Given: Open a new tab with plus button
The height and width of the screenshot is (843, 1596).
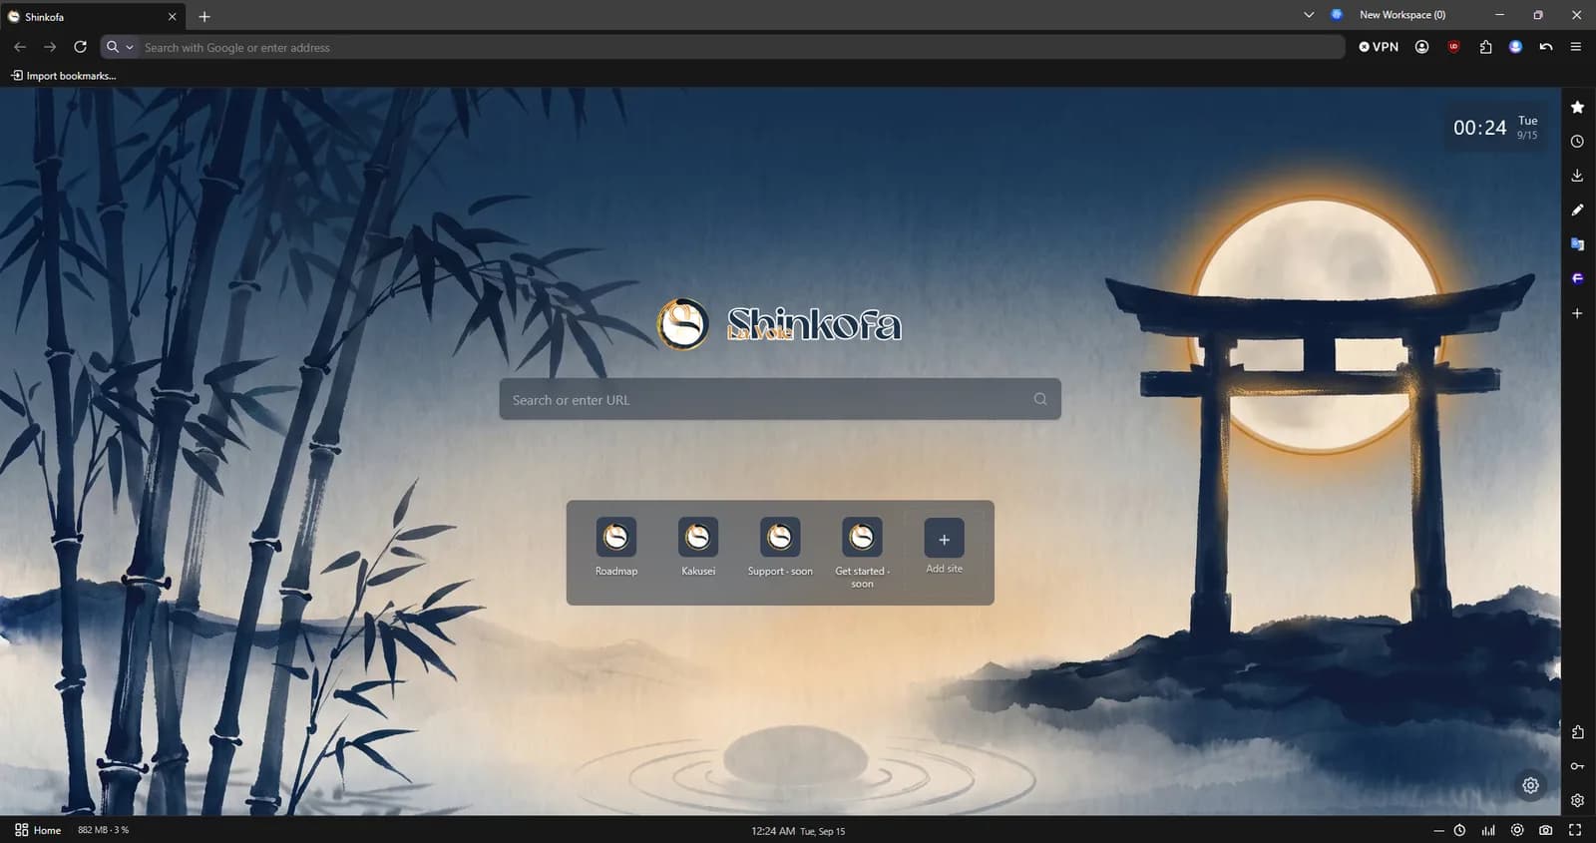Looking at the screenshot, I should click(x=204, y=17).
